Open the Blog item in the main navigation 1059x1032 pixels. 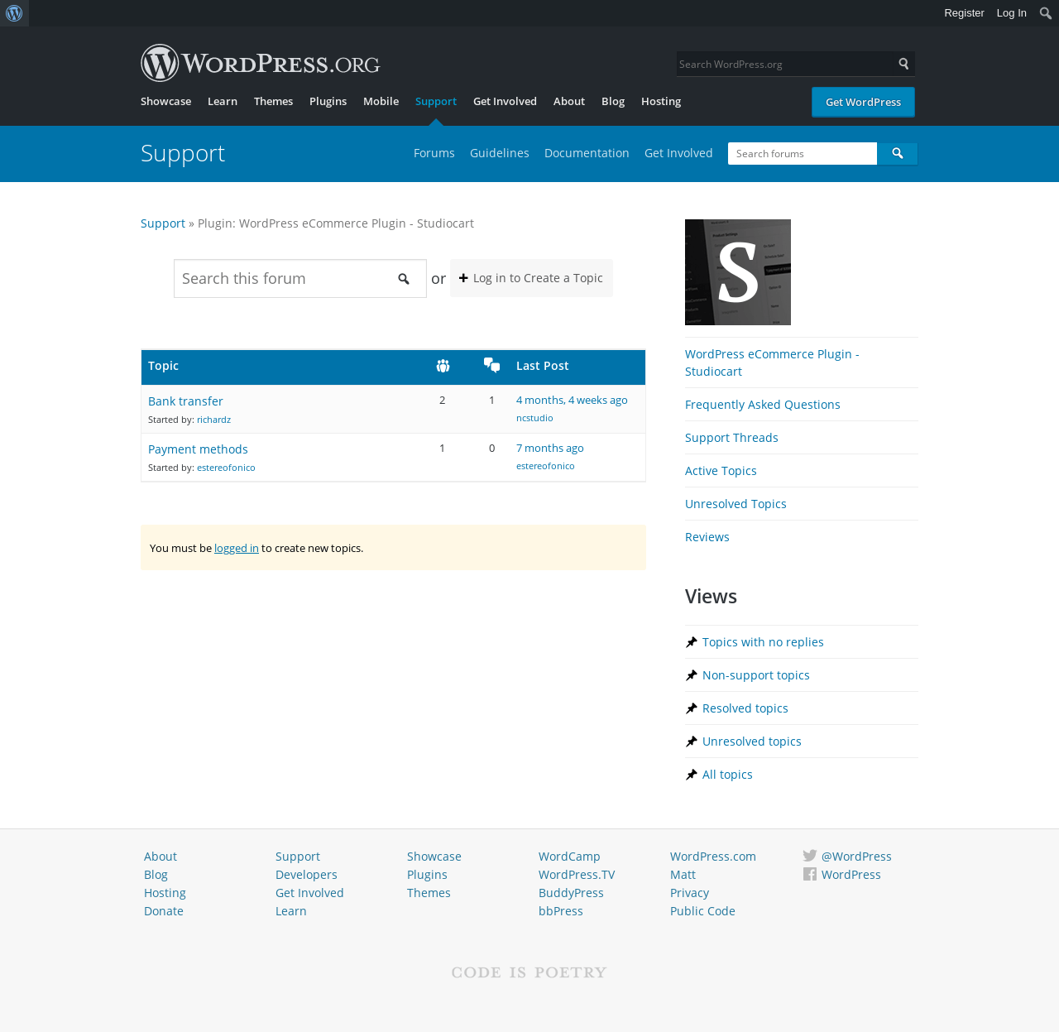point(613,102)
